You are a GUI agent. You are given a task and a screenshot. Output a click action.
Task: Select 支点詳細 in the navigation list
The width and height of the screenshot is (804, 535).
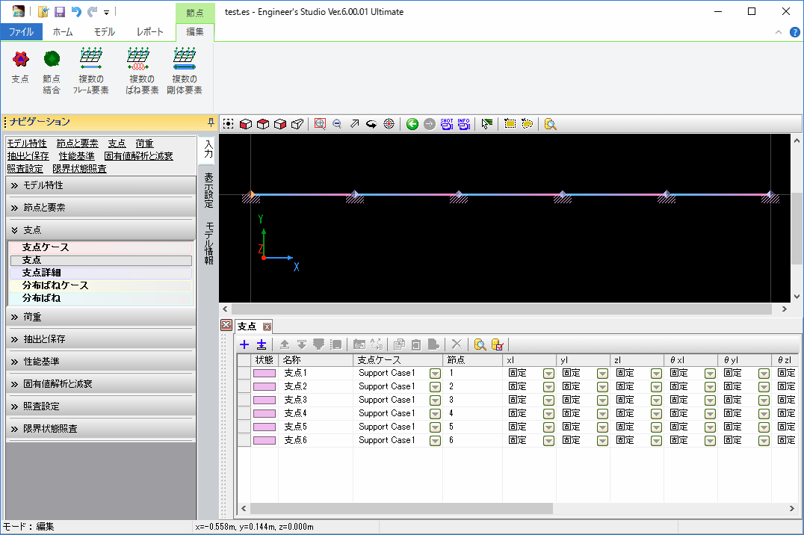42,273
